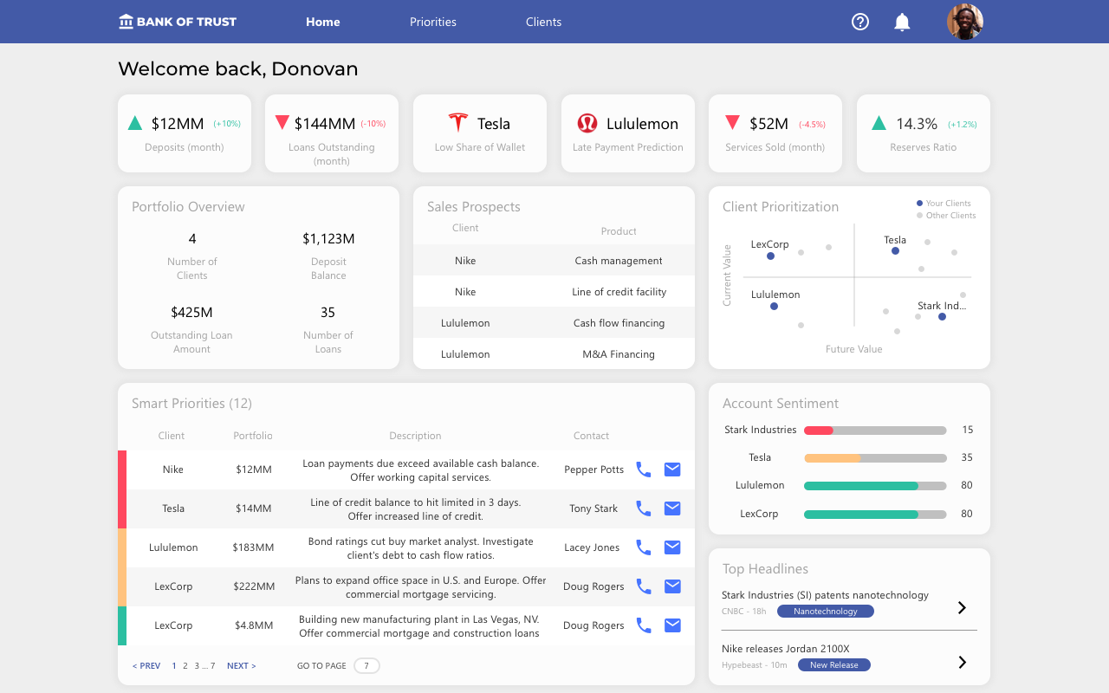The height and width of the screenshot is (693, 1109).
Task: Click the 14.3% Reserves Ratio card
Action: pos(924,133)
